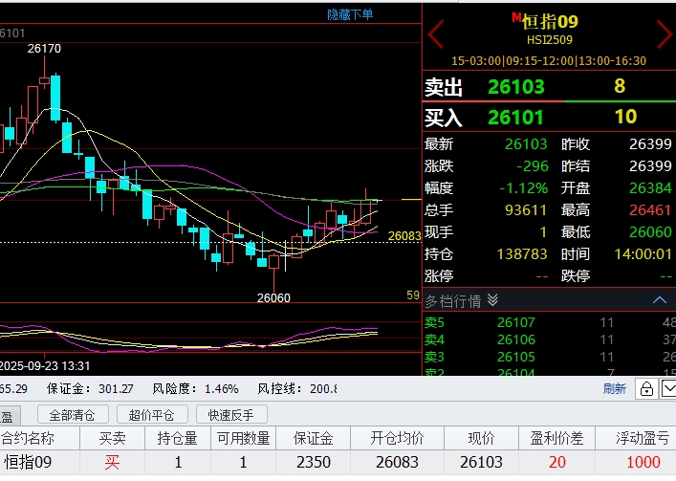This screenshot has height=481, width=676.
Task: Click the 卖3 price 26105
Action: [515, 357]
